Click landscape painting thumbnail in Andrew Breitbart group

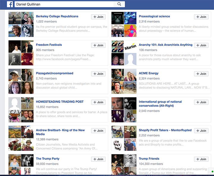coord(15,132)
